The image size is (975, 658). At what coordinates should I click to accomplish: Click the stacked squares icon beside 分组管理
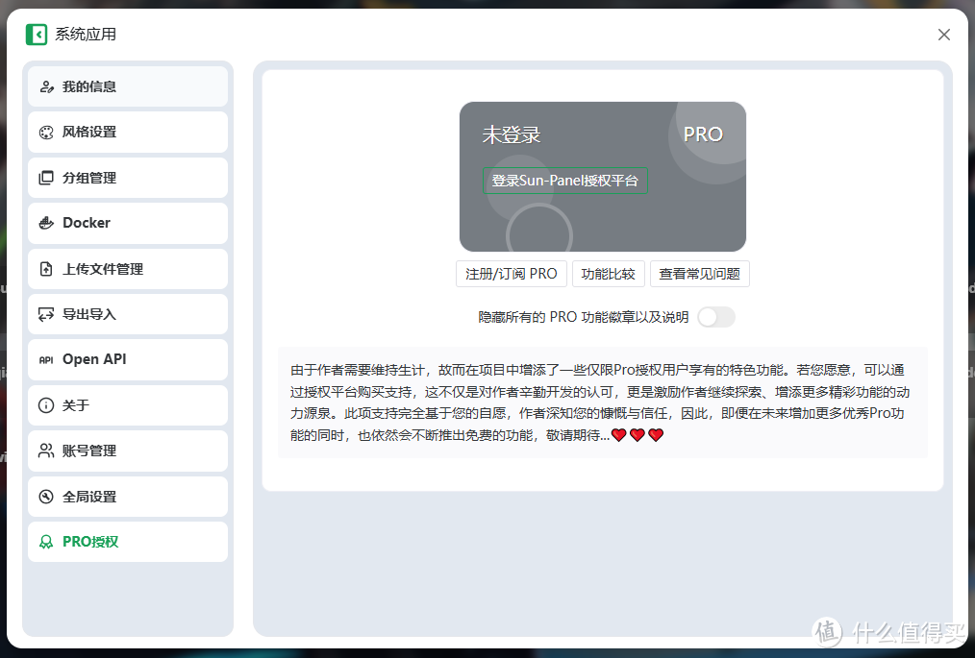(x=47, y=178)
